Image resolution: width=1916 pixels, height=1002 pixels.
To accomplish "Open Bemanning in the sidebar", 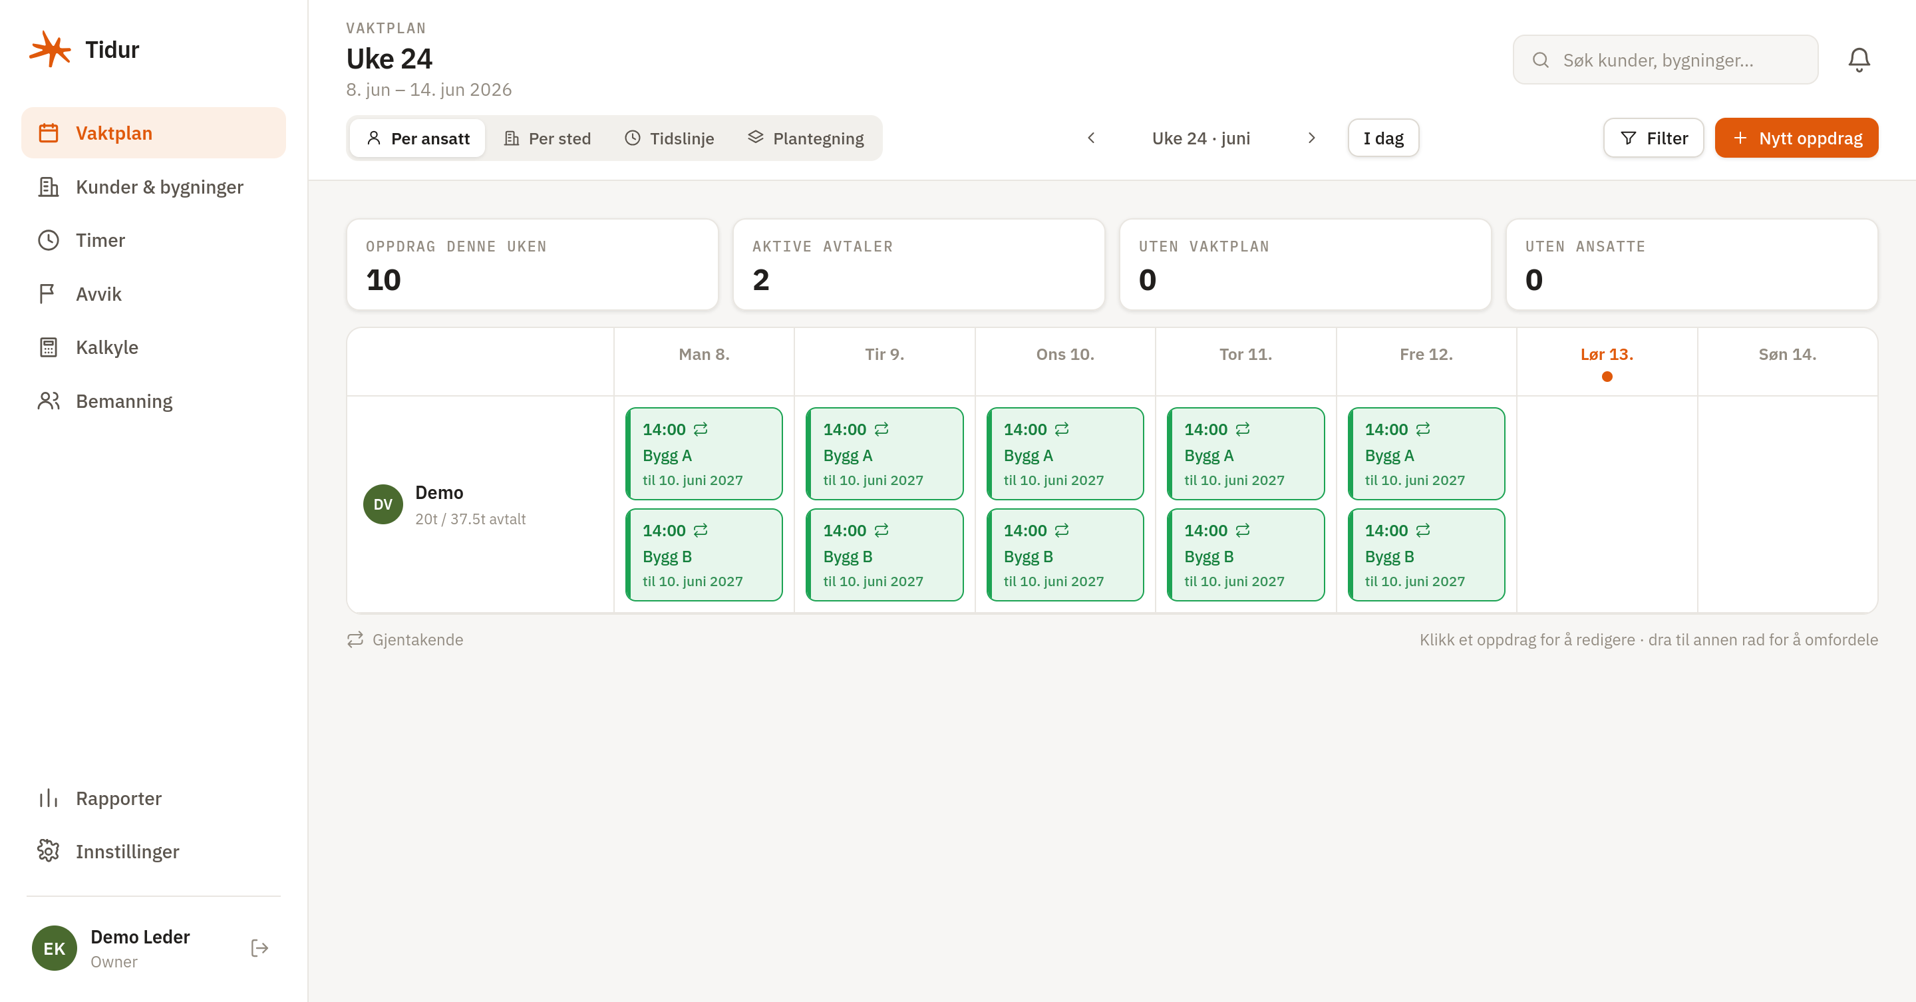I will tap(153, 401).
